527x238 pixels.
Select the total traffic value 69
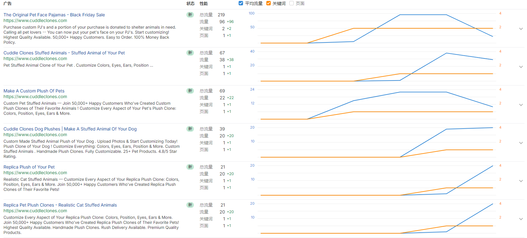[222, 91]
